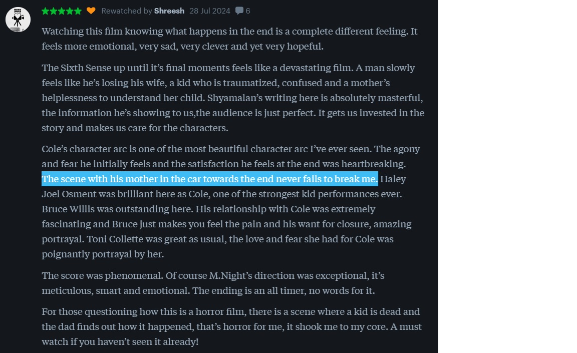577x353 pixels.
Task: Click the fourth green rating star
Action: point(70,11)
